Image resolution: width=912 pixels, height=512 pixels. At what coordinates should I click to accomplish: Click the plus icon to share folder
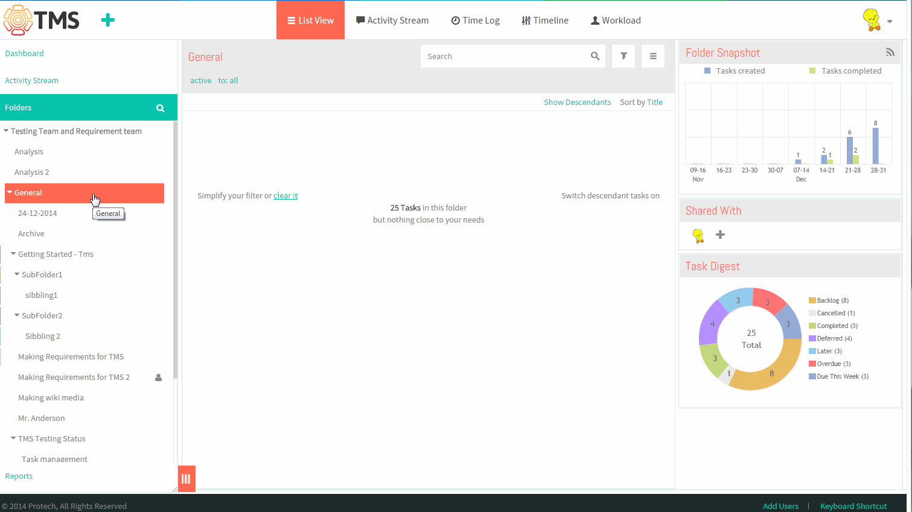(x=720, y=235)
